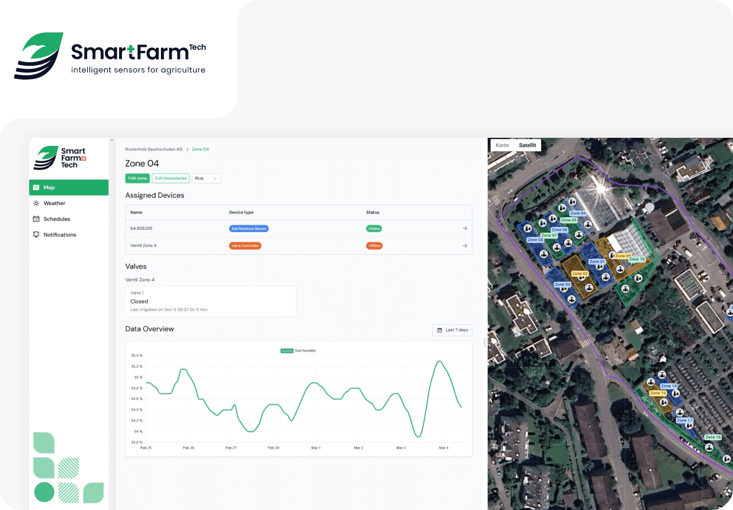Click device name Ventil Zone 4 in table
733x510 pixels.
(x=143, y=246)
